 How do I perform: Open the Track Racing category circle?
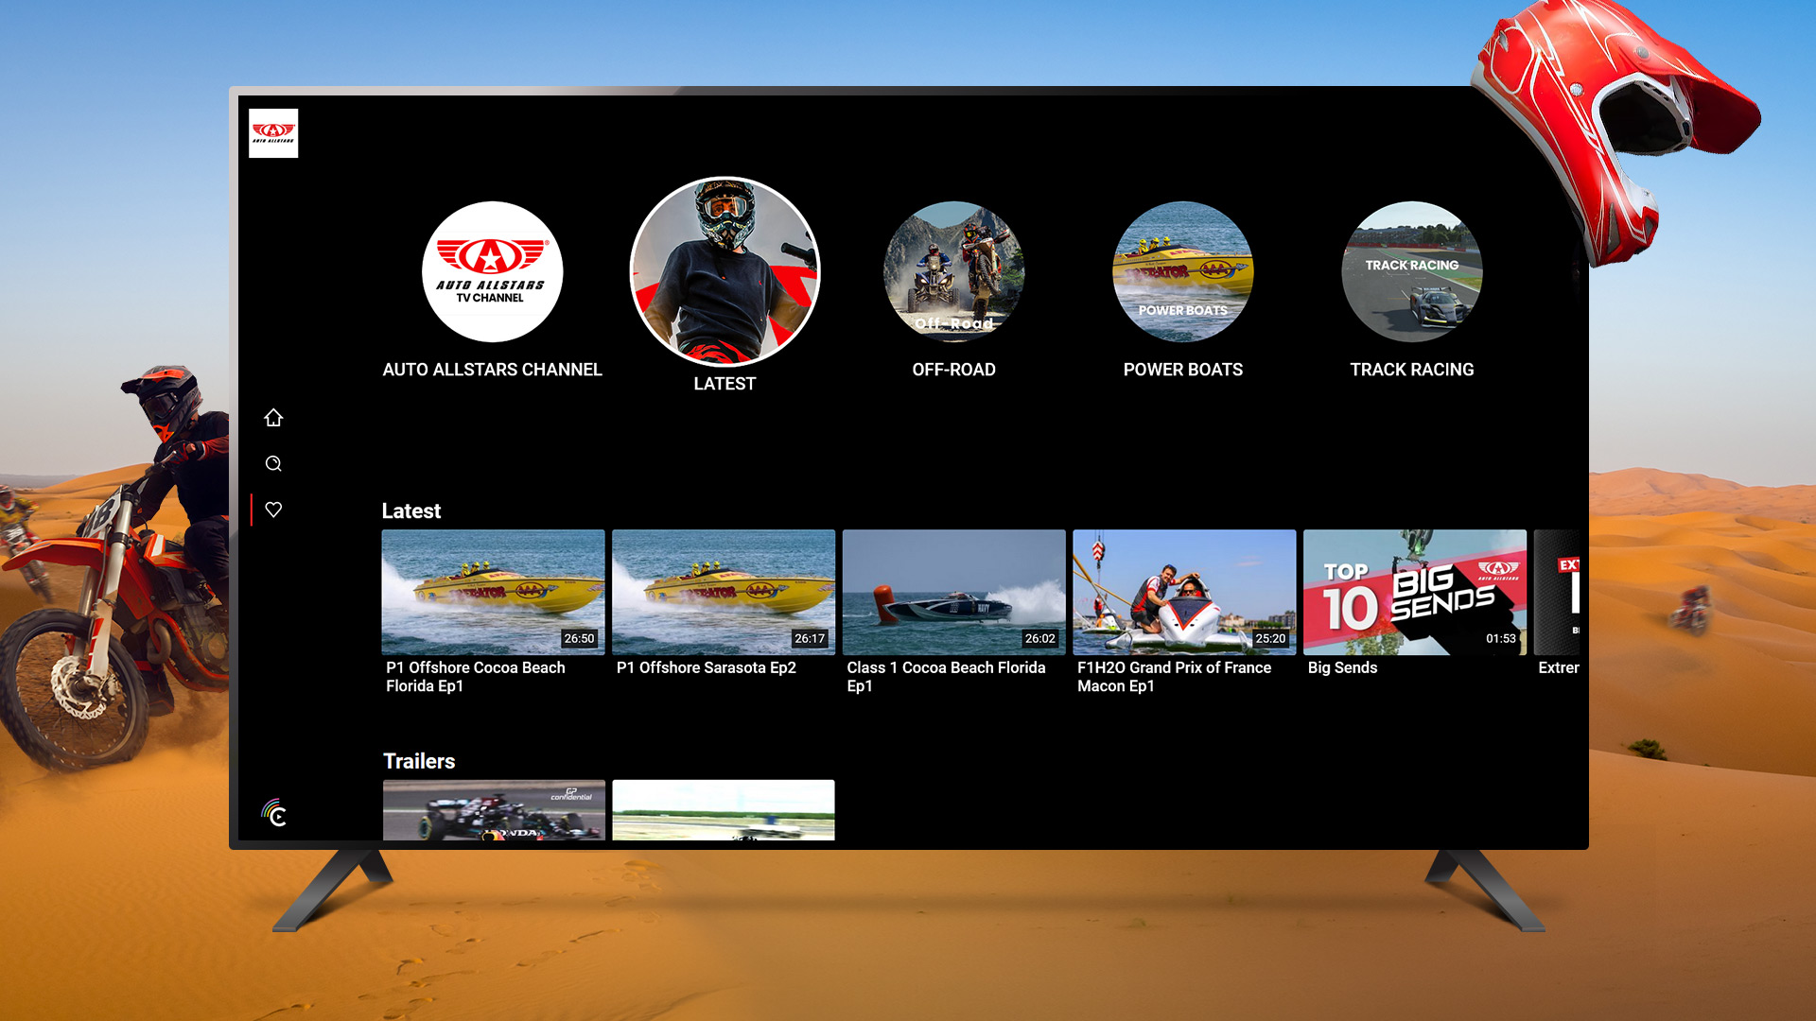[1411, 272]
